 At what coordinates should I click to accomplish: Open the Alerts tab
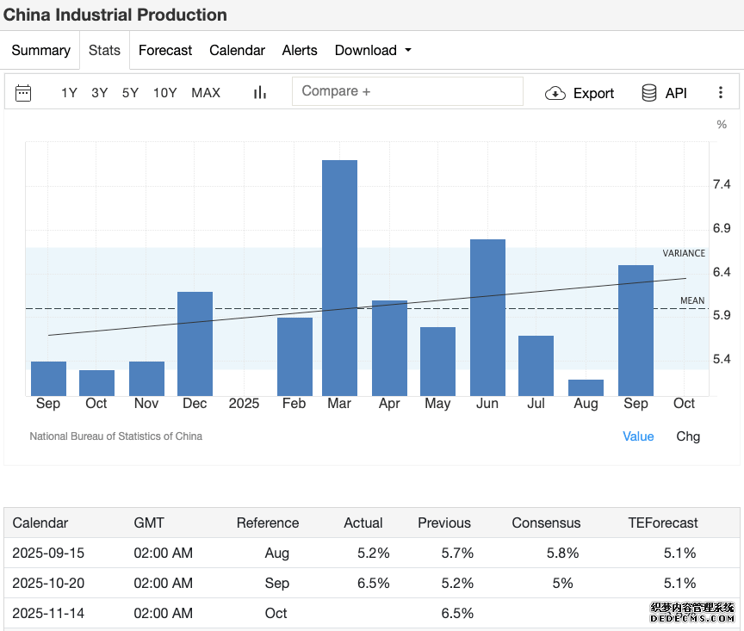[300, 50]
